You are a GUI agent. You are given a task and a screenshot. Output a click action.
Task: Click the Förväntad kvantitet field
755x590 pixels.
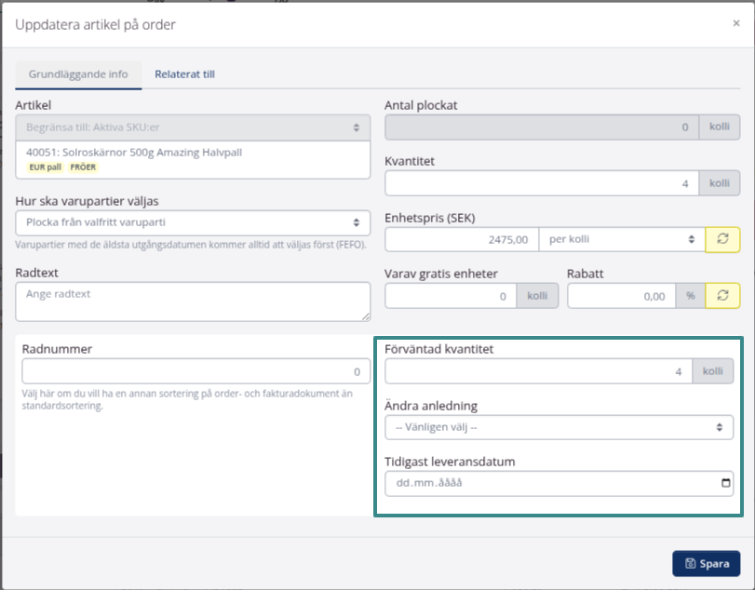tap(539, 372)
